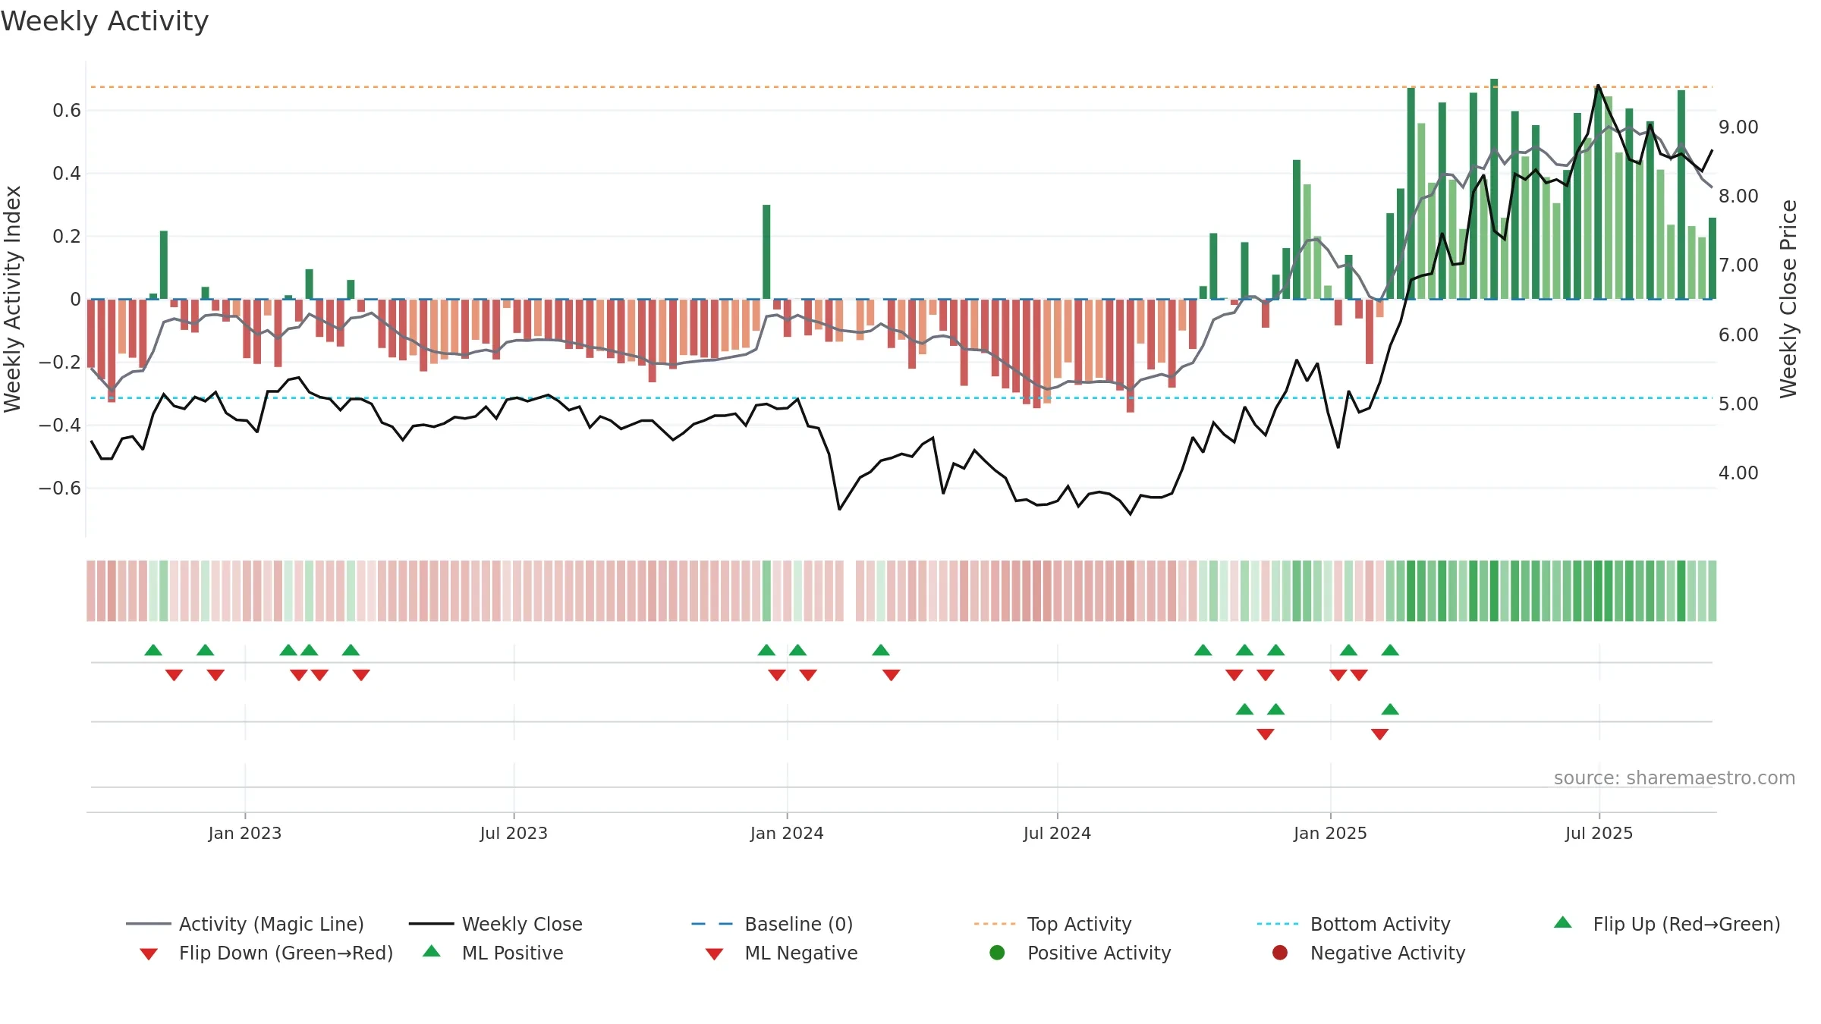Click the Jan 2025 x-axis label
1821x1024 pixels.
1330,833
